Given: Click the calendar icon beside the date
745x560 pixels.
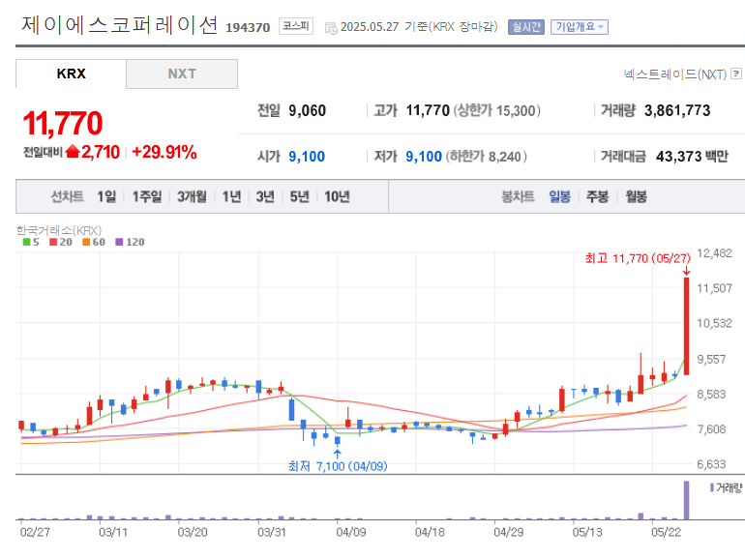Looking at the screenshot, I should click(331, 27).
